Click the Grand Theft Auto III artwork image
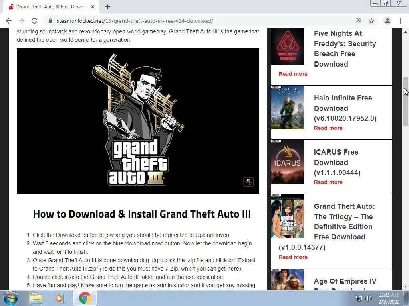The width and height of the screenshot is (409, 306). click(x=138, y=121)
